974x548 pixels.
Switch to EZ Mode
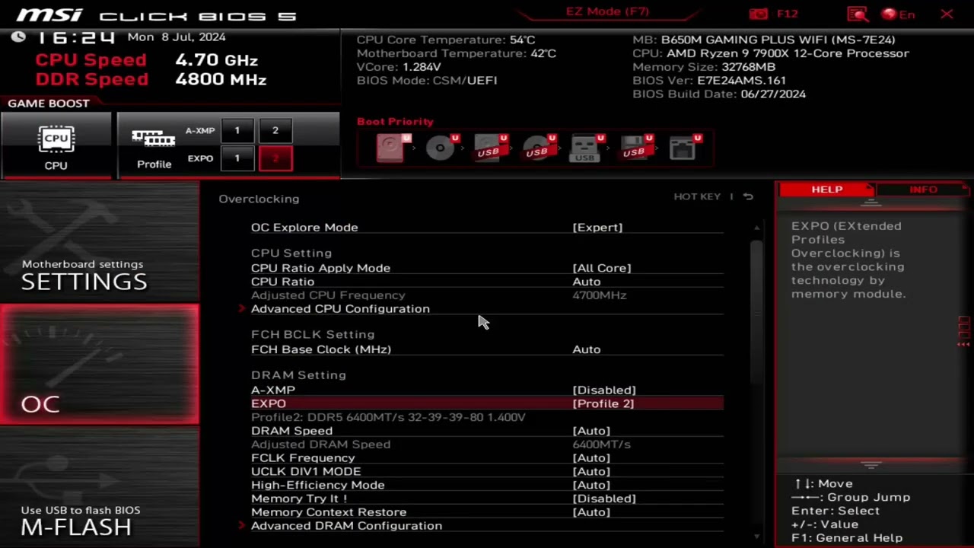tap(607, 11)
